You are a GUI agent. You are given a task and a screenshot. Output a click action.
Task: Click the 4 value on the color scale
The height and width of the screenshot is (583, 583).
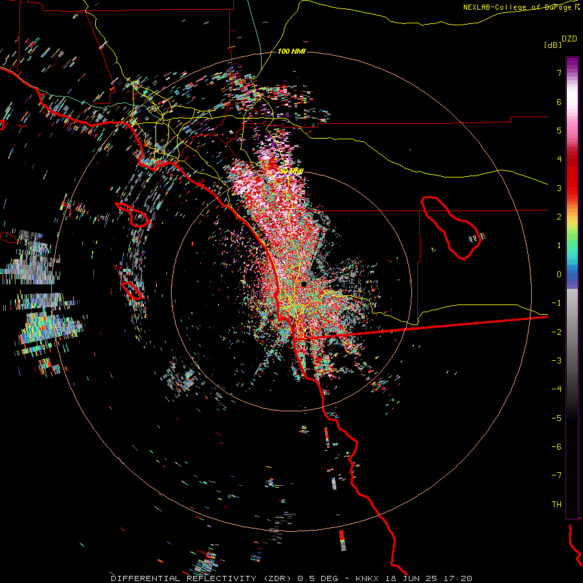(x=559, y=159)
